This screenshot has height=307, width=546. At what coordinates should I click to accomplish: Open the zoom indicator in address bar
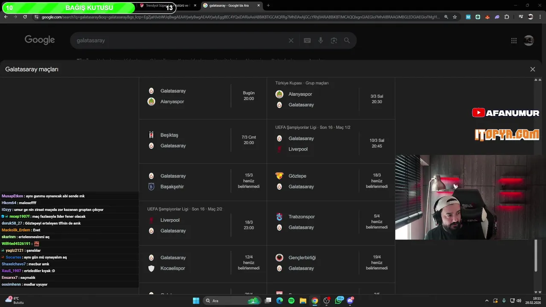(x=446, y=17)
